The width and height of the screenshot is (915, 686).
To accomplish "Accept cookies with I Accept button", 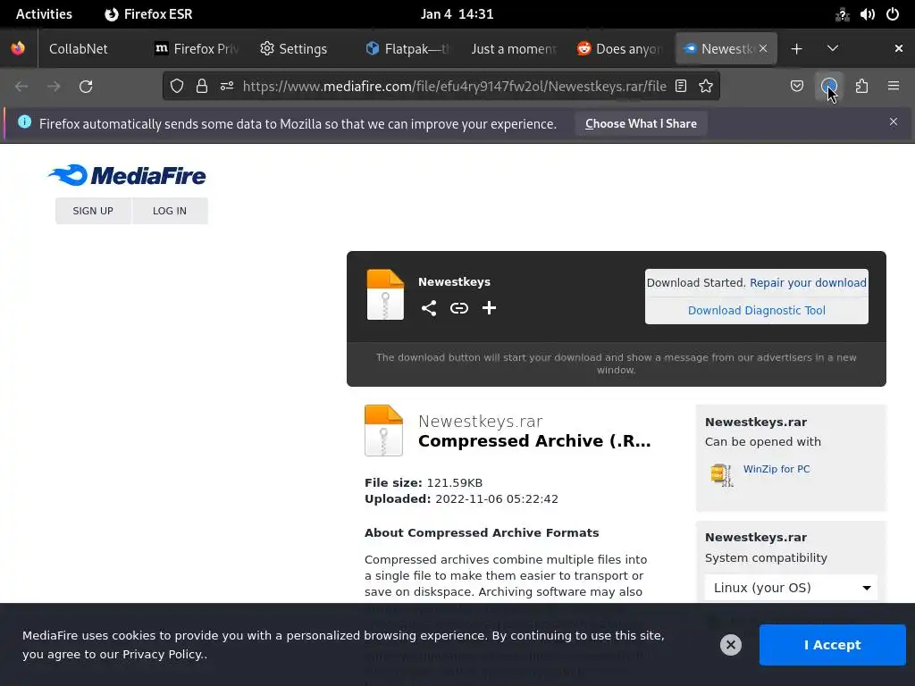I will [x=832, y=645].
